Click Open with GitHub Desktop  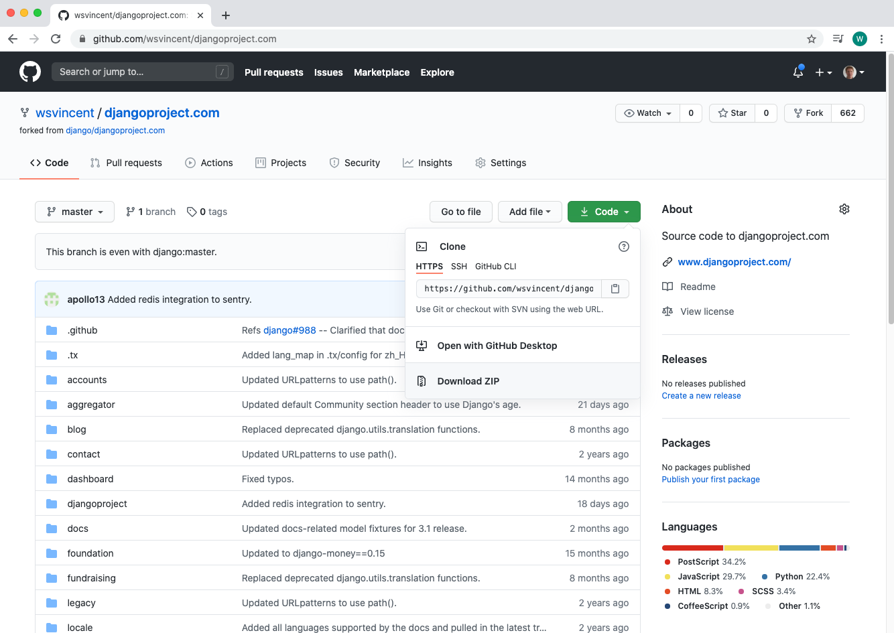(x=523, y=346)
